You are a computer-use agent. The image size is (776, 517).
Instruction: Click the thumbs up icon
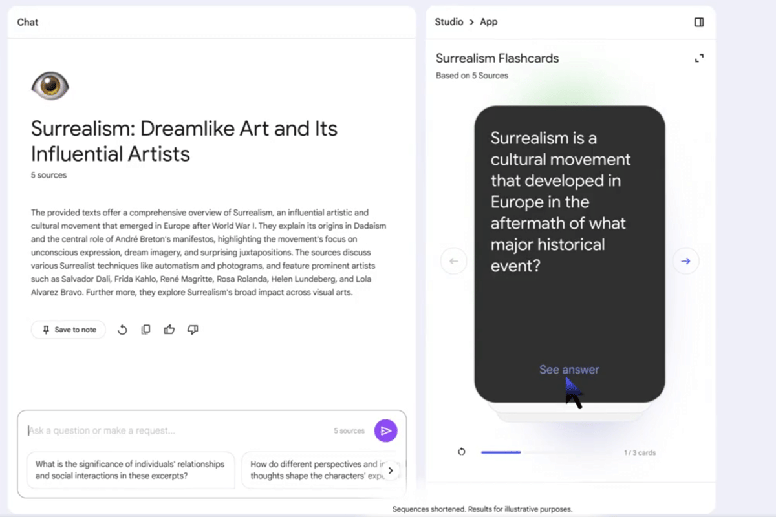169,330
